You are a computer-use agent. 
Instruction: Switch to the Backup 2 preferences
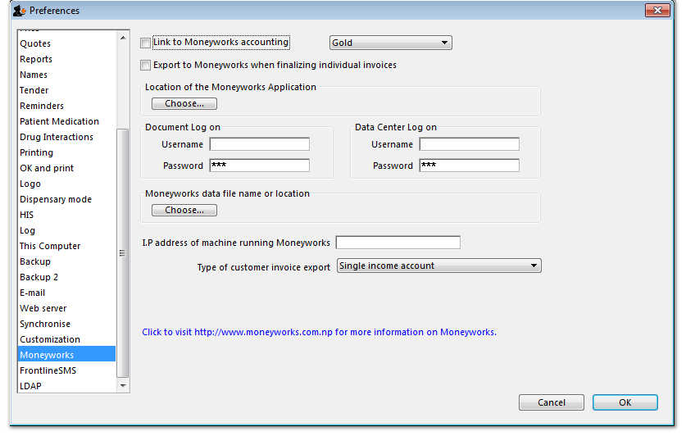coord(39,277)
